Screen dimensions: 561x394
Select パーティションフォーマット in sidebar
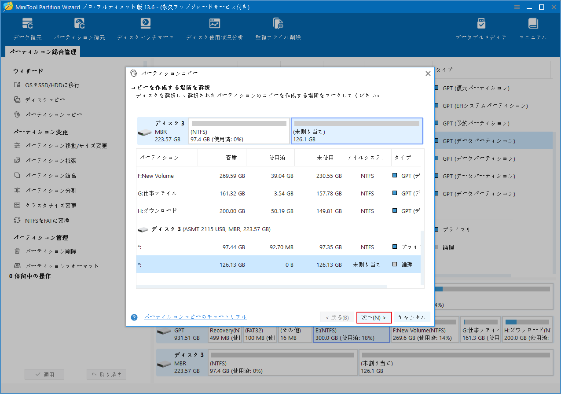click(x=62, y=266)
